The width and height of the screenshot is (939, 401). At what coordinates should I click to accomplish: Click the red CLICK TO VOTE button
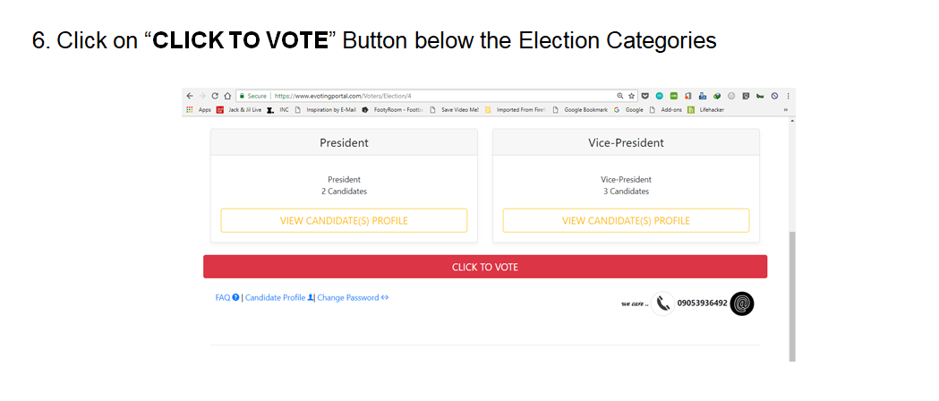(484, 267)
